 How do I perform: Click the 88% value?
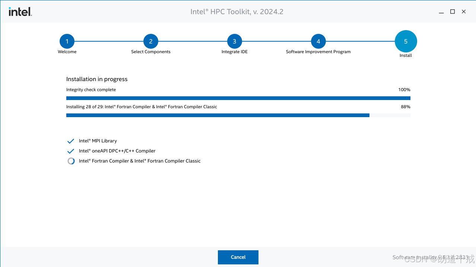coord(406,107)
